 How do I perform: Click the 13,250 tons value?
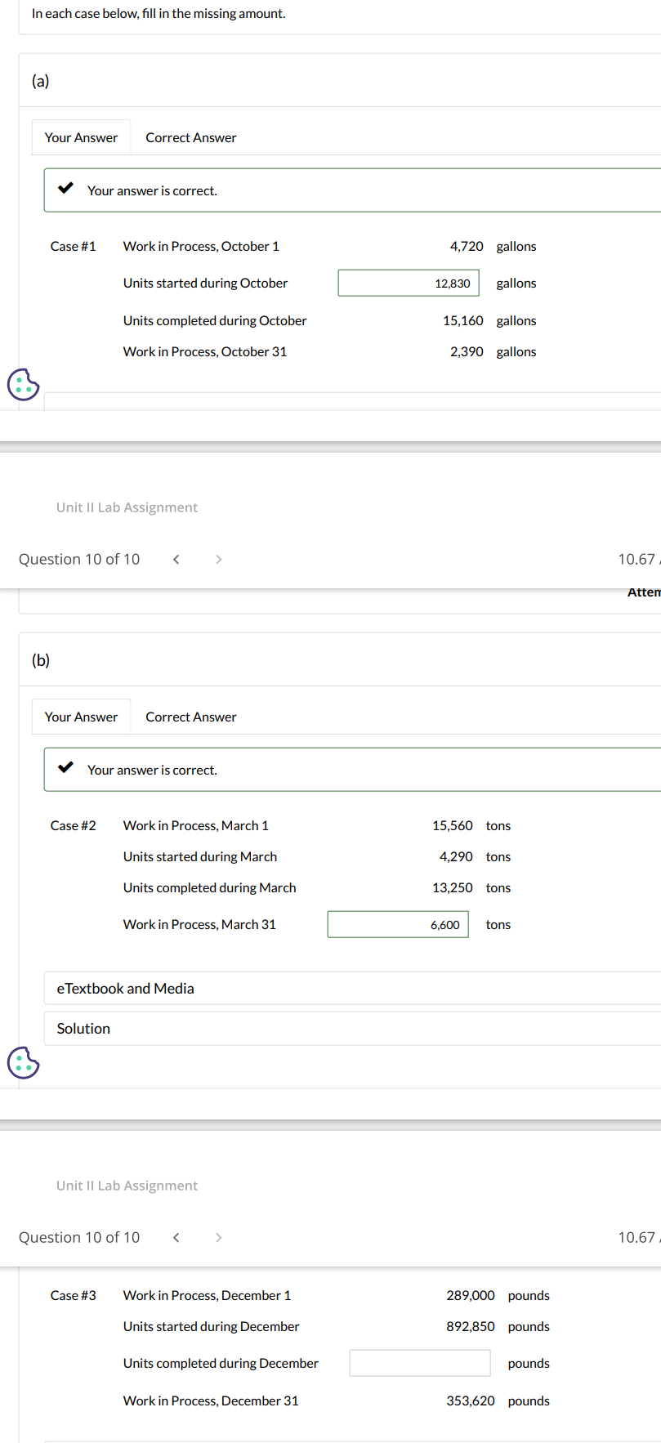click(x=453, y=888)
